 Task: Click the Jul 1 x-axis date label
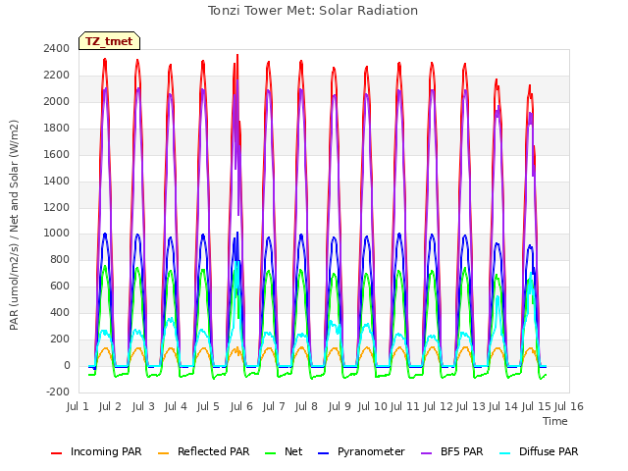[x=78, y=406]
